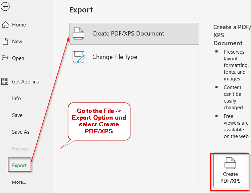Click the 'Preserves layout, formatting' bullet text
The height and width of the screenshot is (193, 251).
(x=236, y=65)
